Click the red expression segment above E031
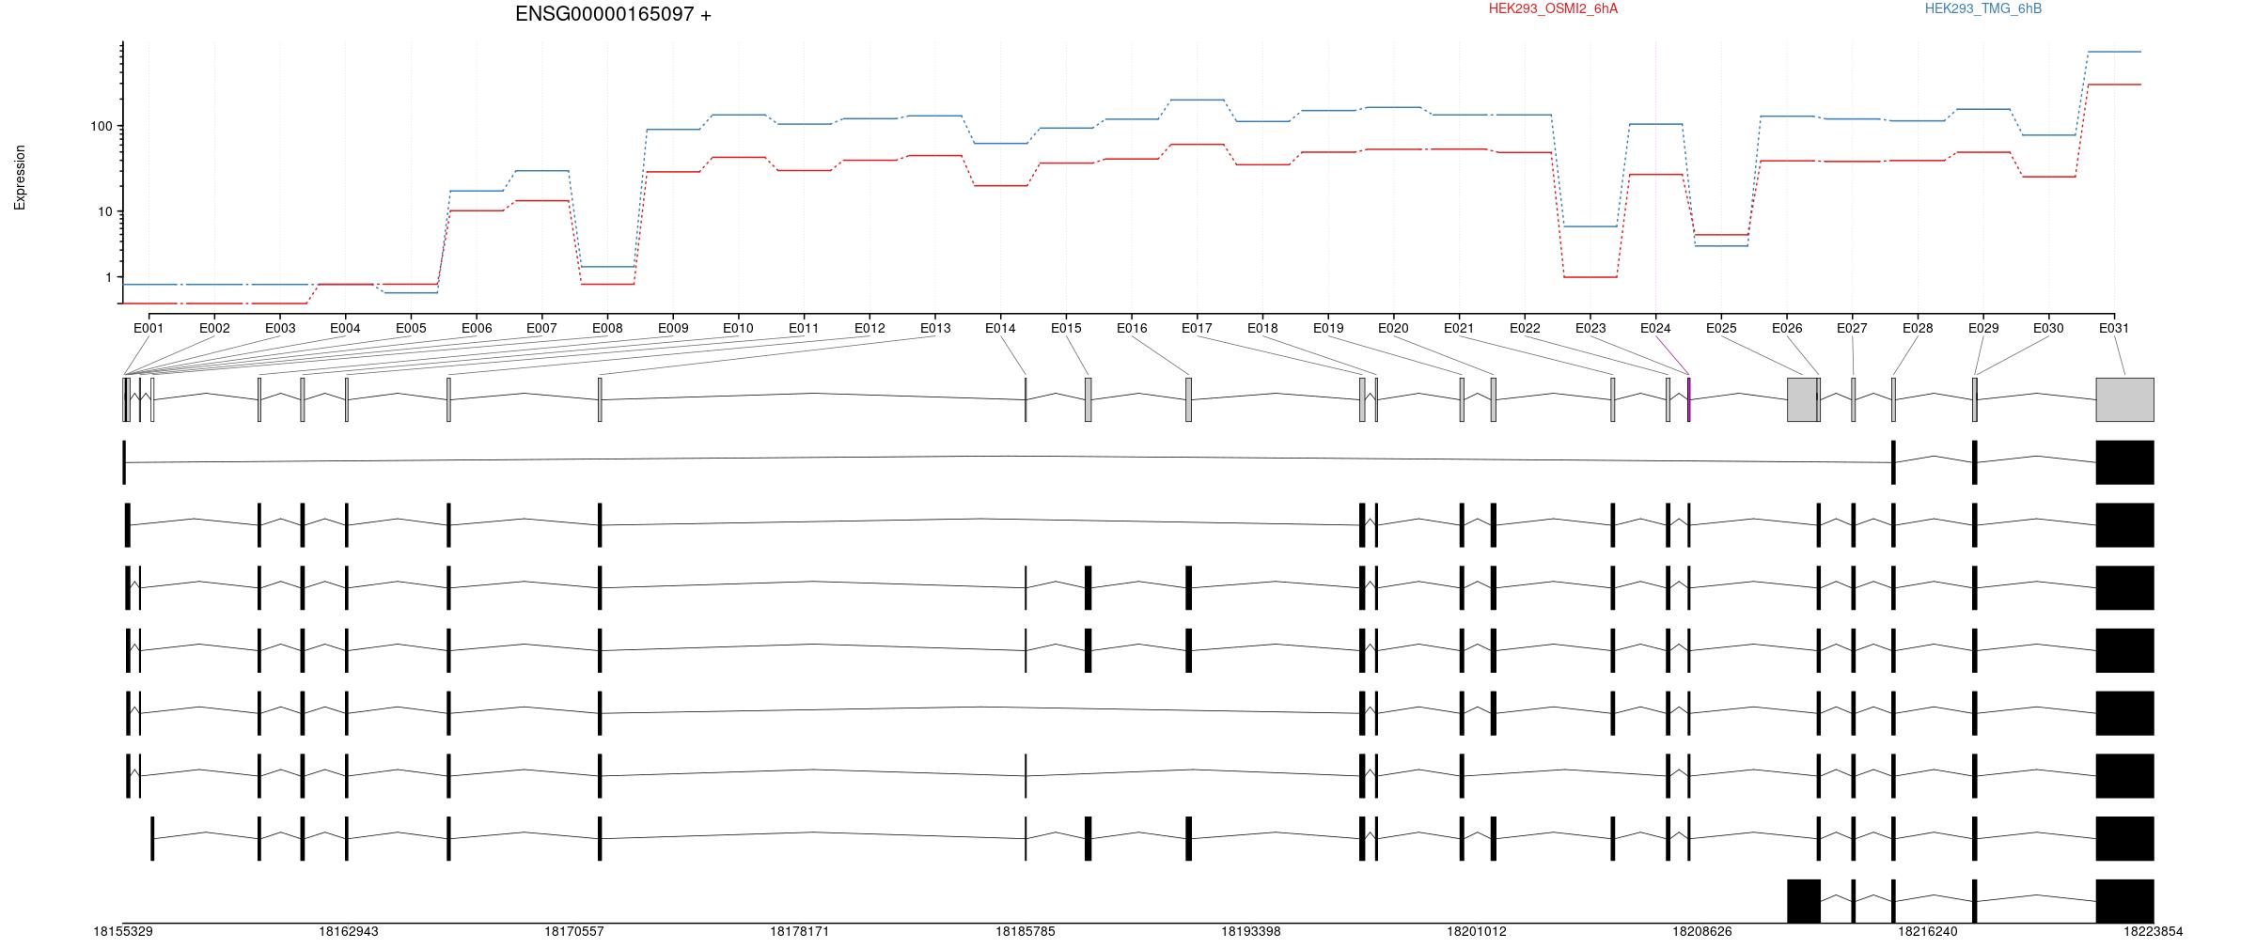2256x949 pixels. point(2114,85)
